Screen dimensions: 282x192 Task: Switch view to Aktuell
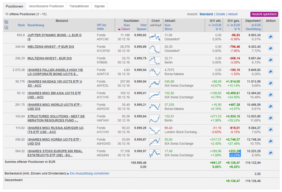(x=233, y=14)
